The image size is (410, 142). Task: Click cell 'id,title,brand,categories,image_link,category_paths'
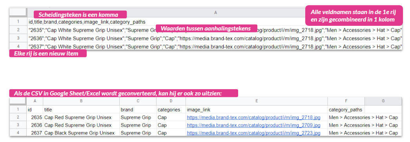[214, 22]
